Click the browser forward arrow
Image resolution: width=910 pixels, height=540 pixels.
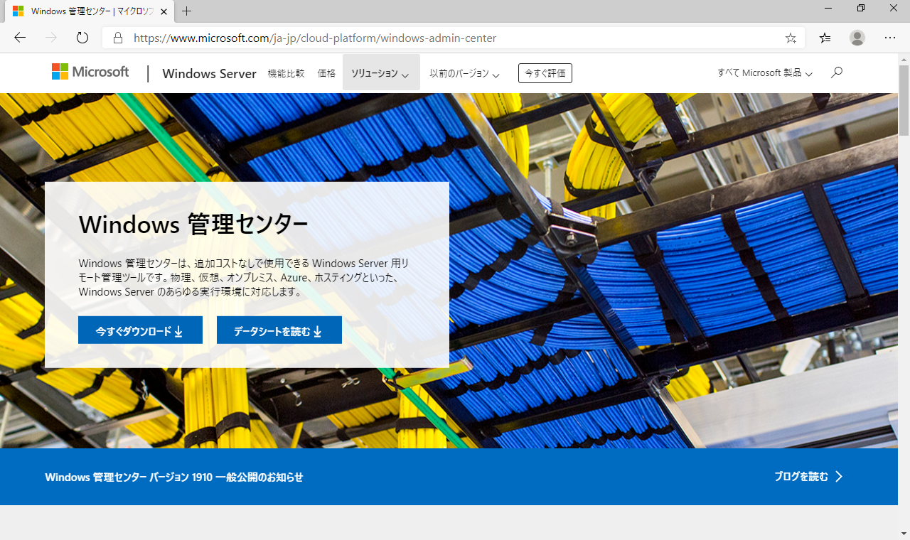click(x=51, y=38)
